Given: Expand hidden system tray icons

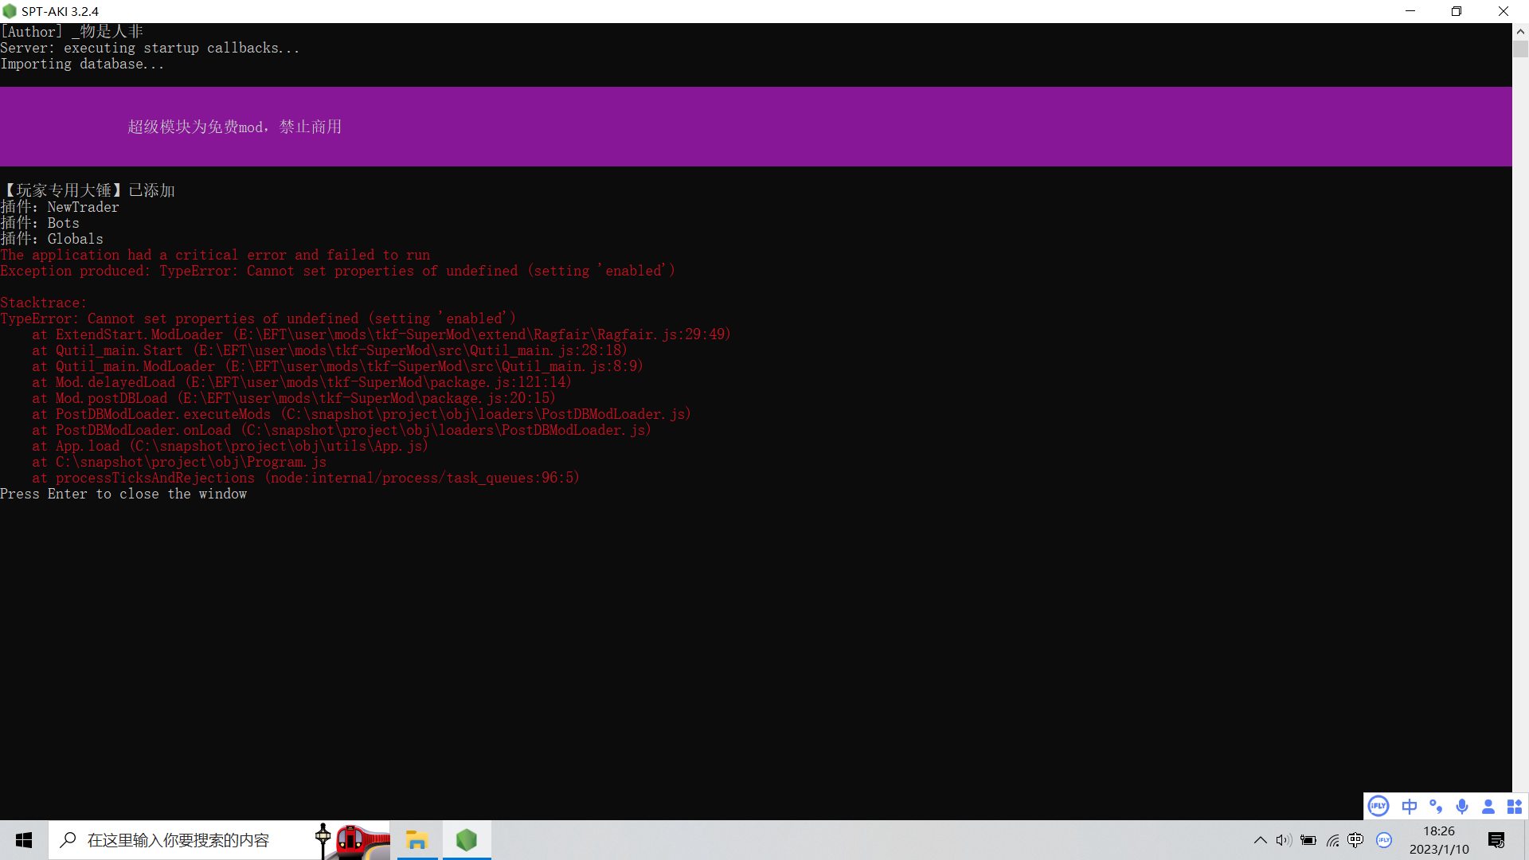Looking at the screenshot, I should click(x=1260, y=840).
